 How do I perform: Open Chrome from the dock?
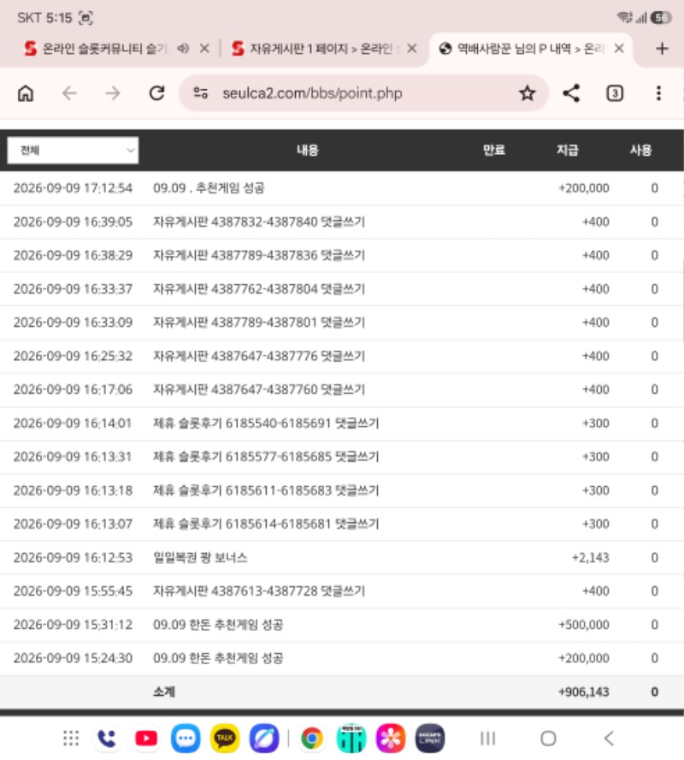[312, 739]
